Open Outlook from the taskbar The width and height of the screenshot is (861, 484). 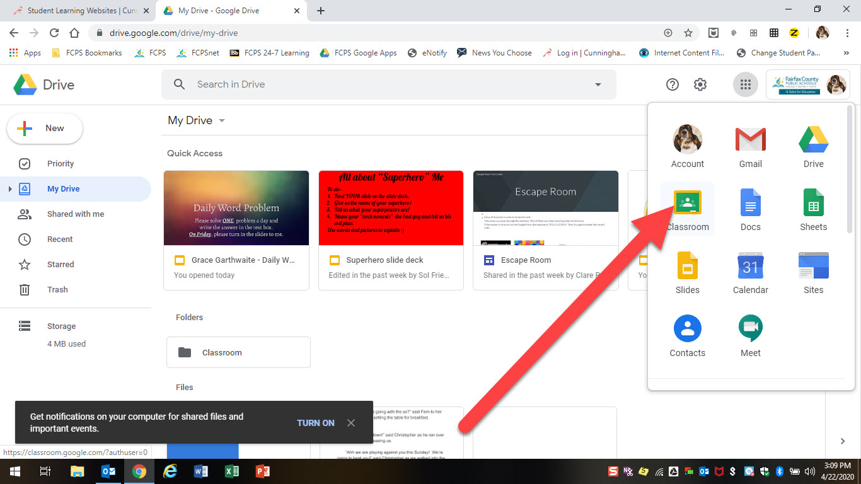click(x=108, y=471)
